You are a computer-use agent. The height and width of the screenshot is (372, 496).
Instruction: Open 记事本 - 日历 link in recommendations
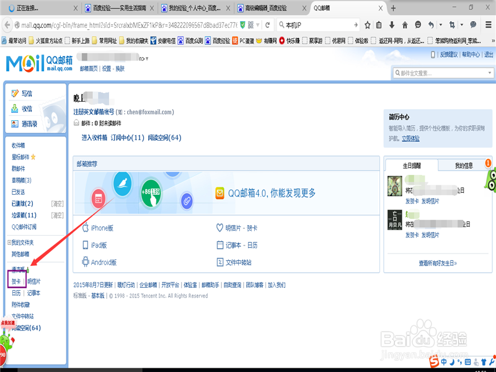241,245
